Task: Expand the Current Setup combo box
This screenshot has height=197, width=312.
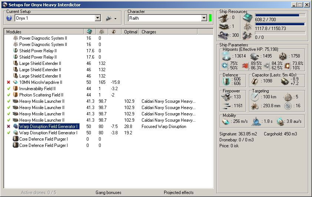Action: click(98, 18)
